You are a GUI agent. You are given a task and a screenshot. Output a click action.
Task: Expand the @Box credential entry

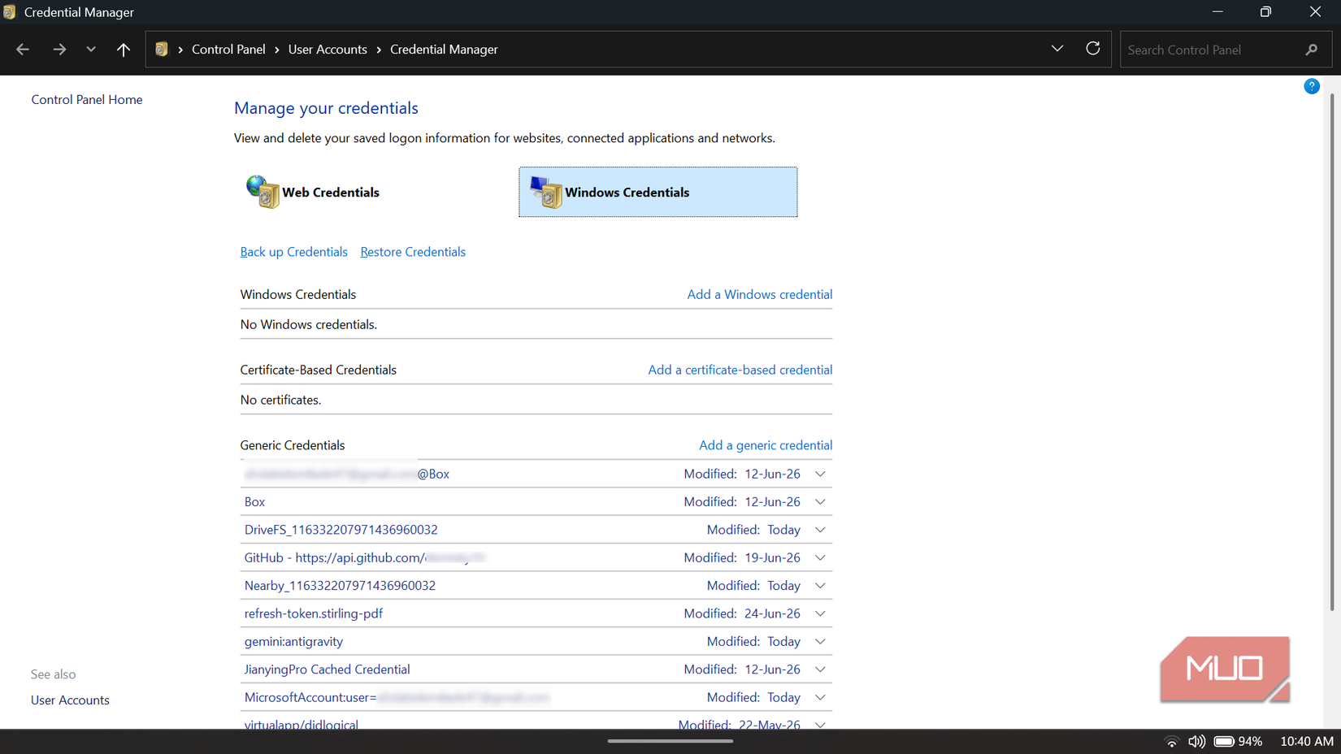click(820, 474)
